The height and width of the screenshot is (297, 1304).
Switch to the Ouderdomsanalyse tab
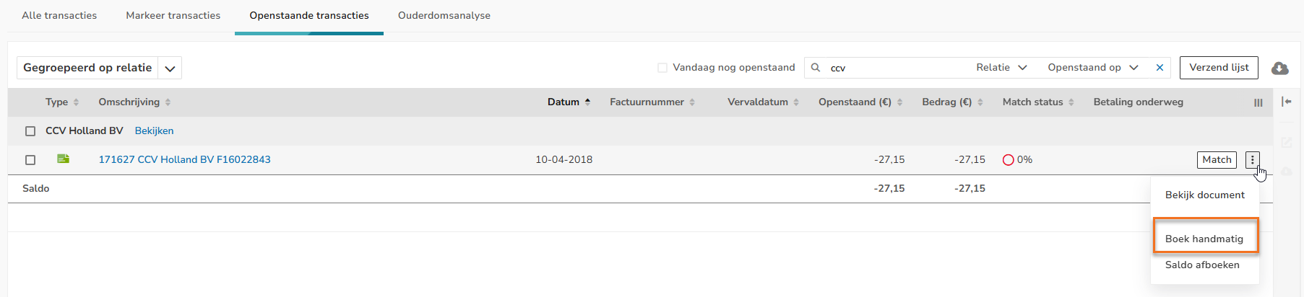point(444,15)
